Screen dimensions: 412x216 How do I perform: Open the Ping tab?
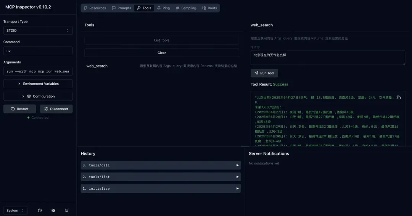(x=163, y=8)
